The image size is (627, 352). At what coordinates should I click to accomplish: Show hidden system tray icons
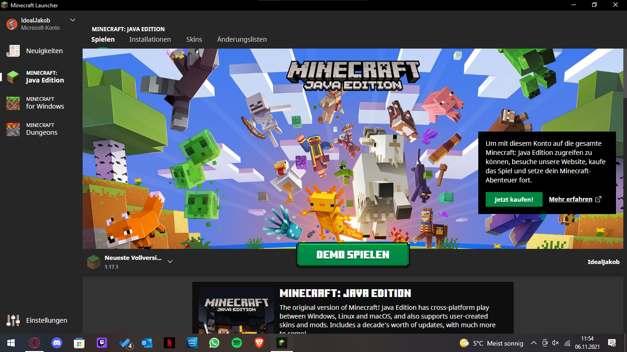click(533, 343)
